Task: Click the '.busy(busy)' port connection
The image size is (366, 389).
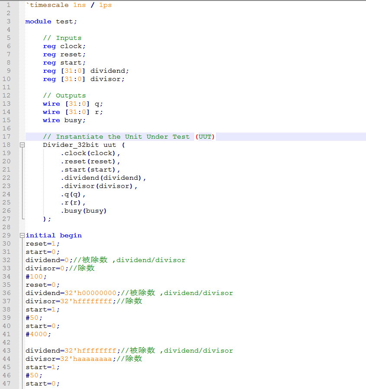Action: click(83, 211)
